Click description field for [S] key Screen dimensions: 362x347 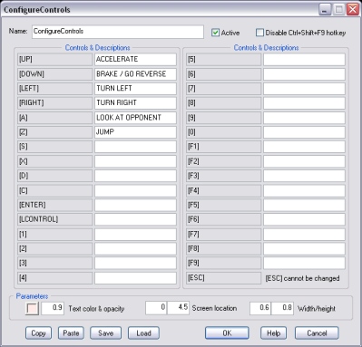pyautogui.click(x=135, y=147)
